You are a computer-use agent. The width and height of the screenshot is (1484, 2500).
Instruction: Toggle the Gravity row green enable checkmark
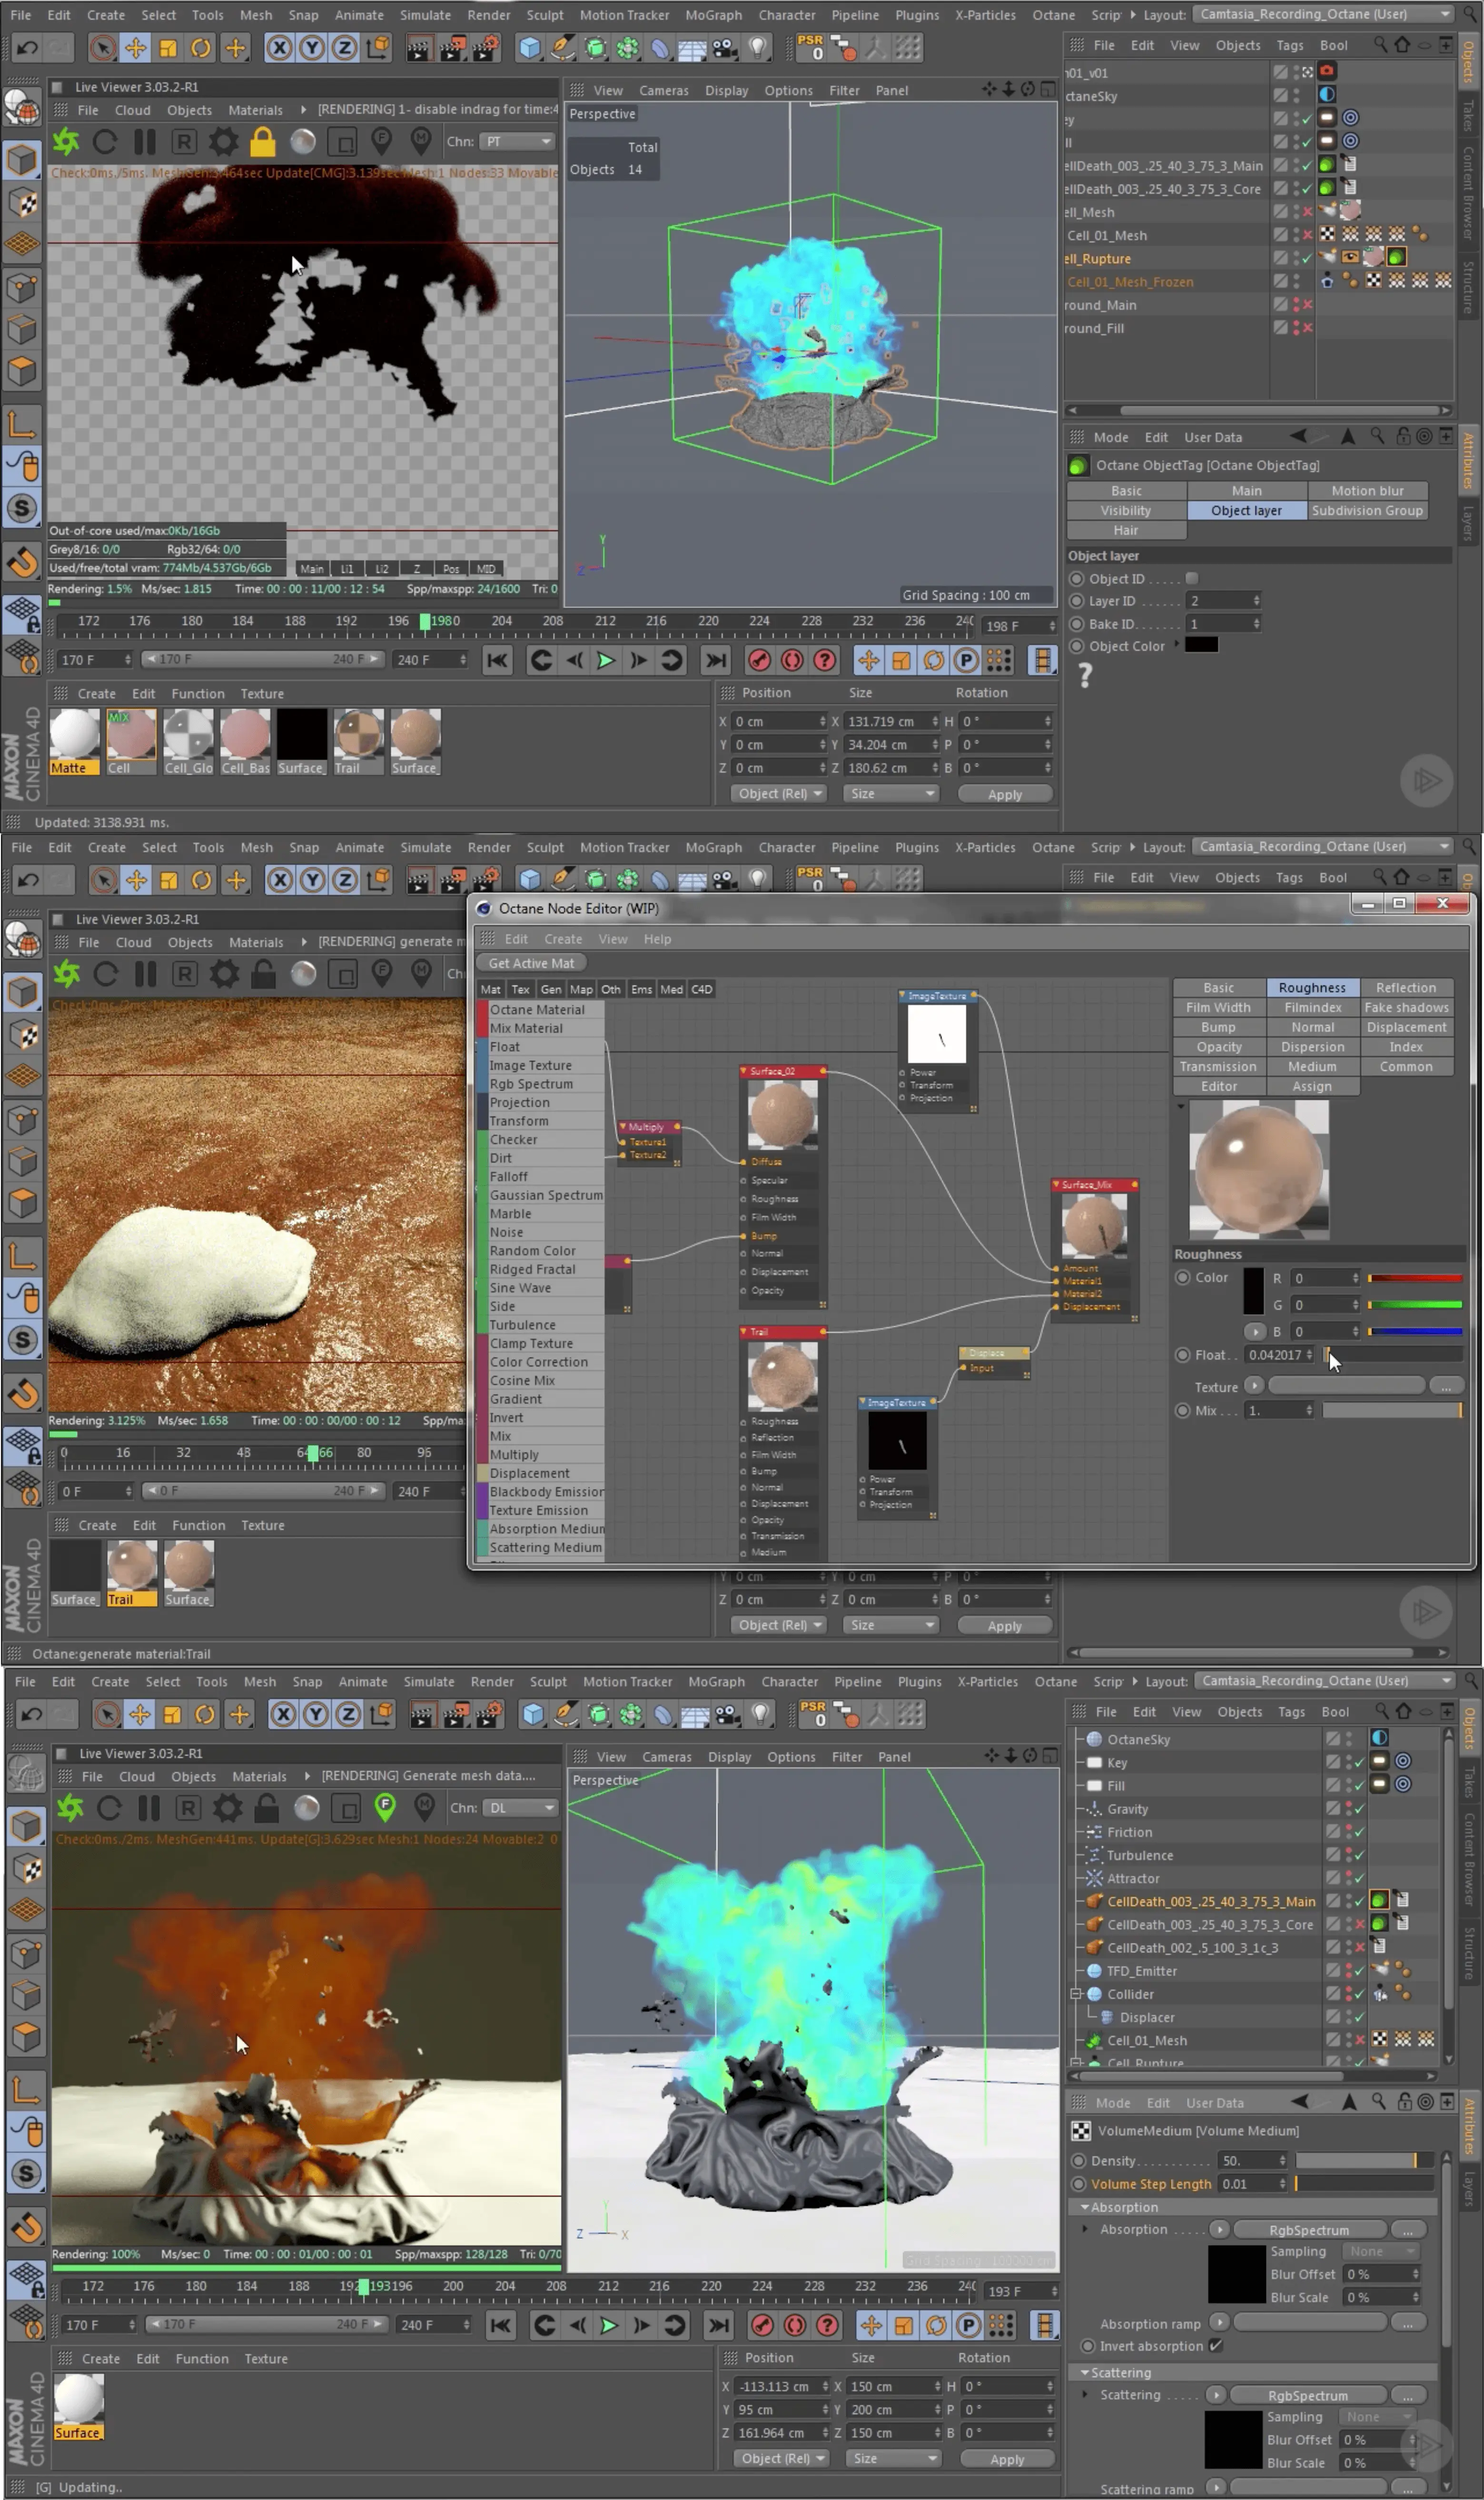[1359, 1809]
